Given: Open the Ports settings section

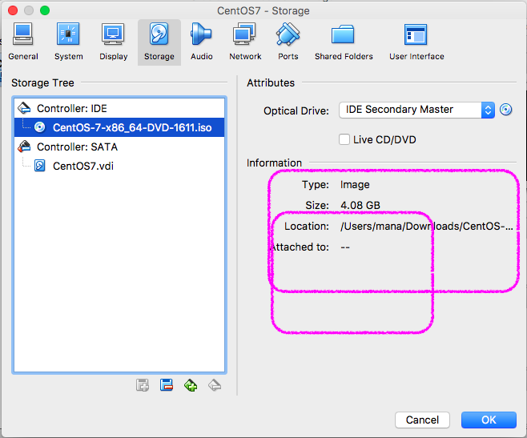Looking at the screenshot, I should tap(288, 42).
